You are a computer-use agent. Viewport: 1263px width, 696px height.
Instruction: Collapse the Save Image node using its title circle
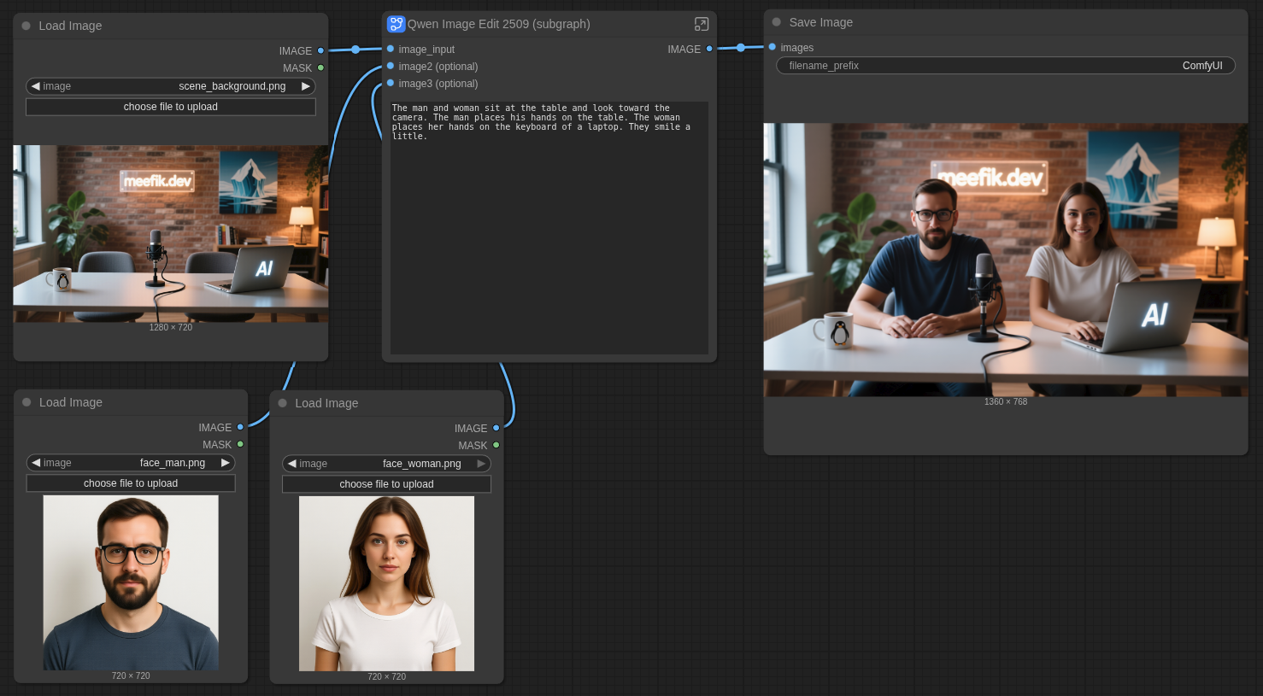[776, 21]
